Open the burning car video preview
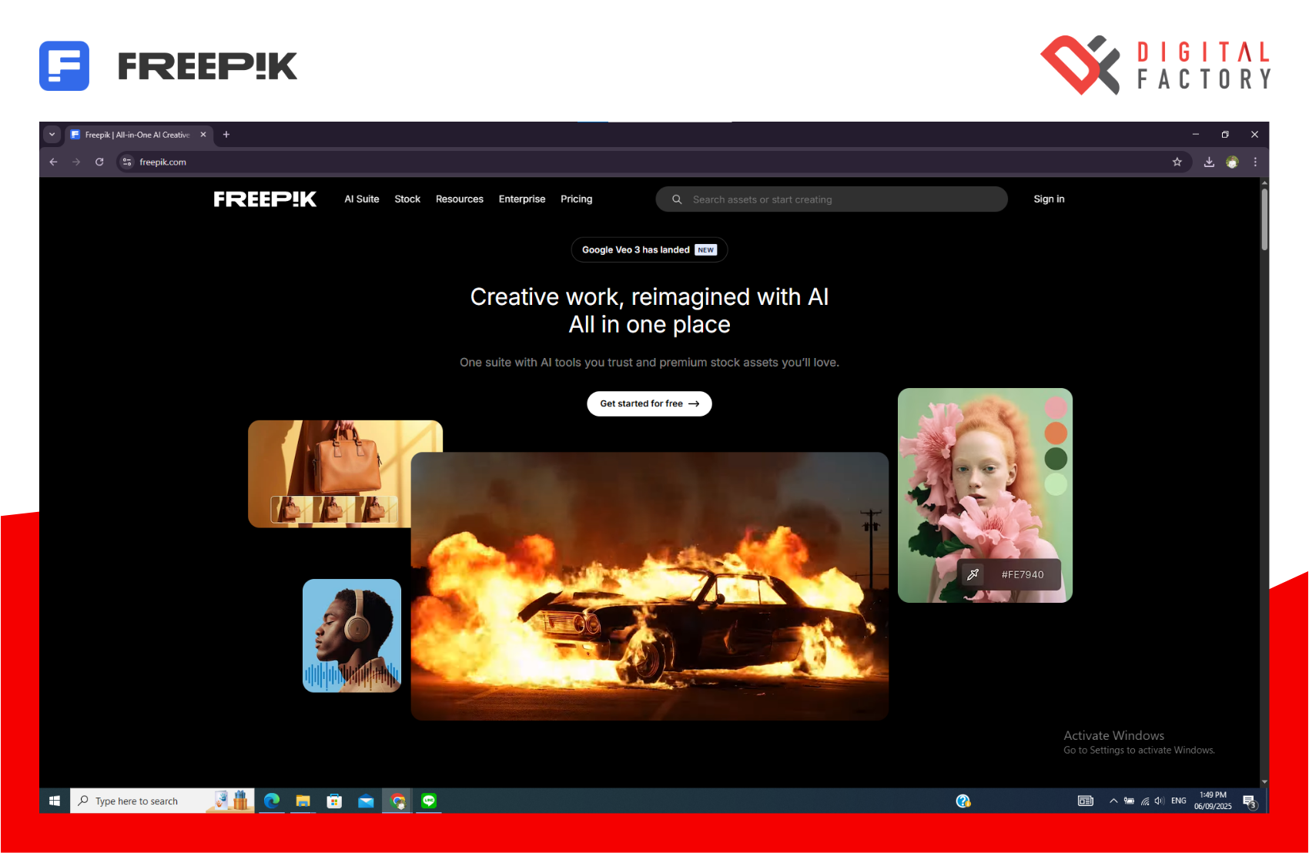1309x853 pixels. [x=650, y=587]
